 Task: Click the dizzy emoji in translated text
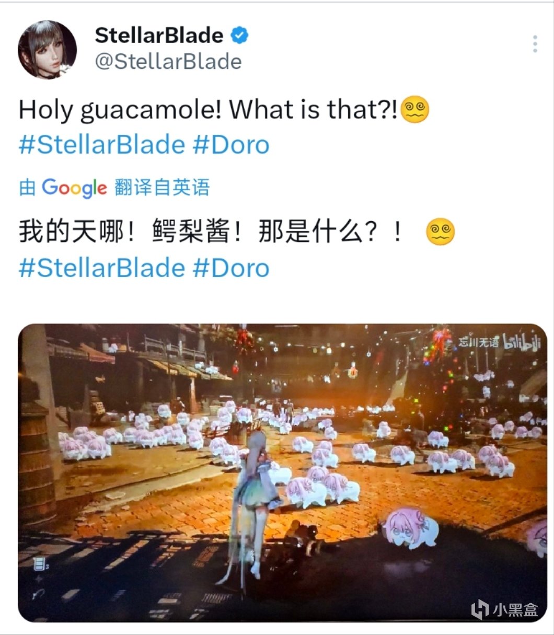tap(441, 233)
